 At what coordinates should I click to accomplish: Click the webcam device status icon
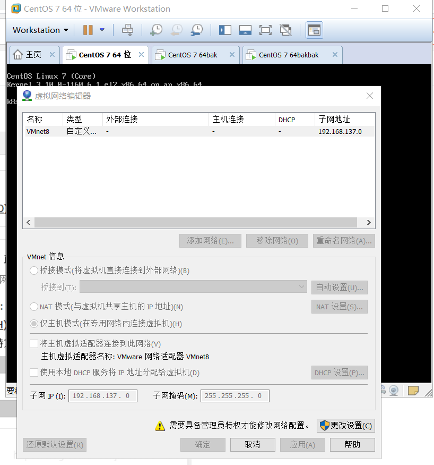[x=394, y=391]
